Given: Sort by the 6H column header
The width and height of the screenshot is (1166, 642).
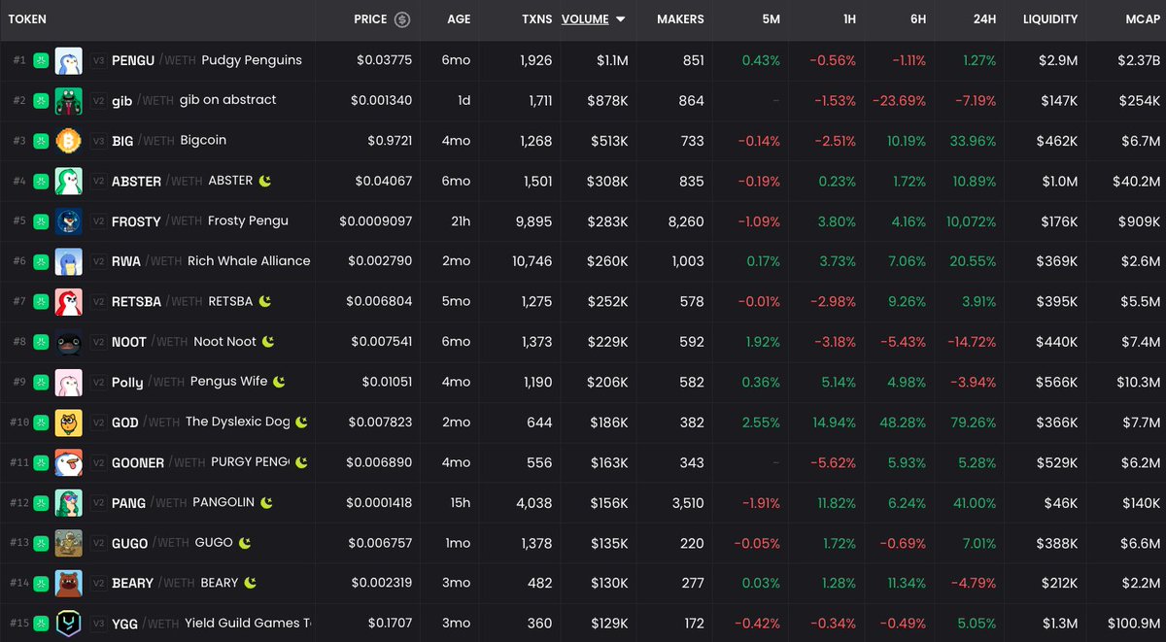Looking at the screenshot, I should click(x=916, y=19).
